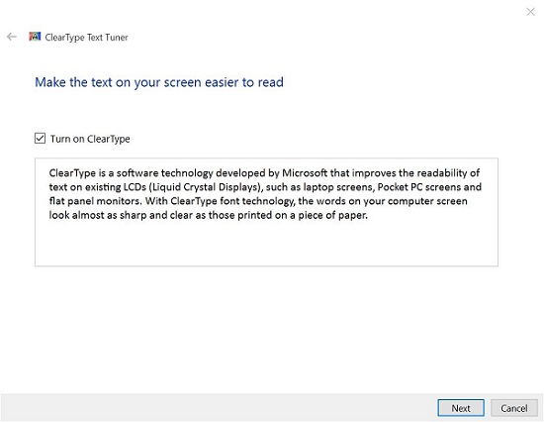Proceed with the Next button
Image resolution: width=544 pixels, height=422 pixels.
click(461, 408)
